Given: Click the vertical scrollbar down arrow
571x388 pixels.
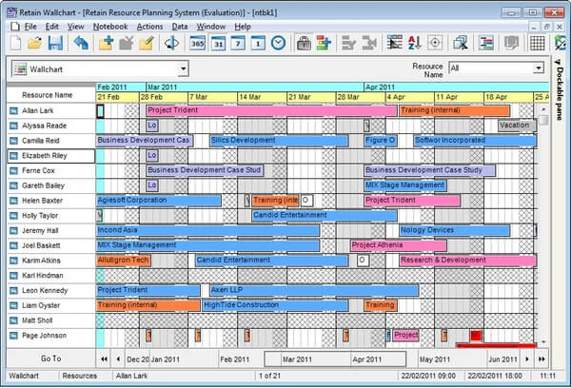Looking at the screenshot, I should click(x=543, y=341).
